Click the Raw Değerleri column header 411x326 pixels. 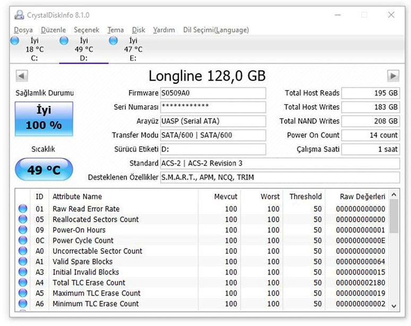point(363,197)
